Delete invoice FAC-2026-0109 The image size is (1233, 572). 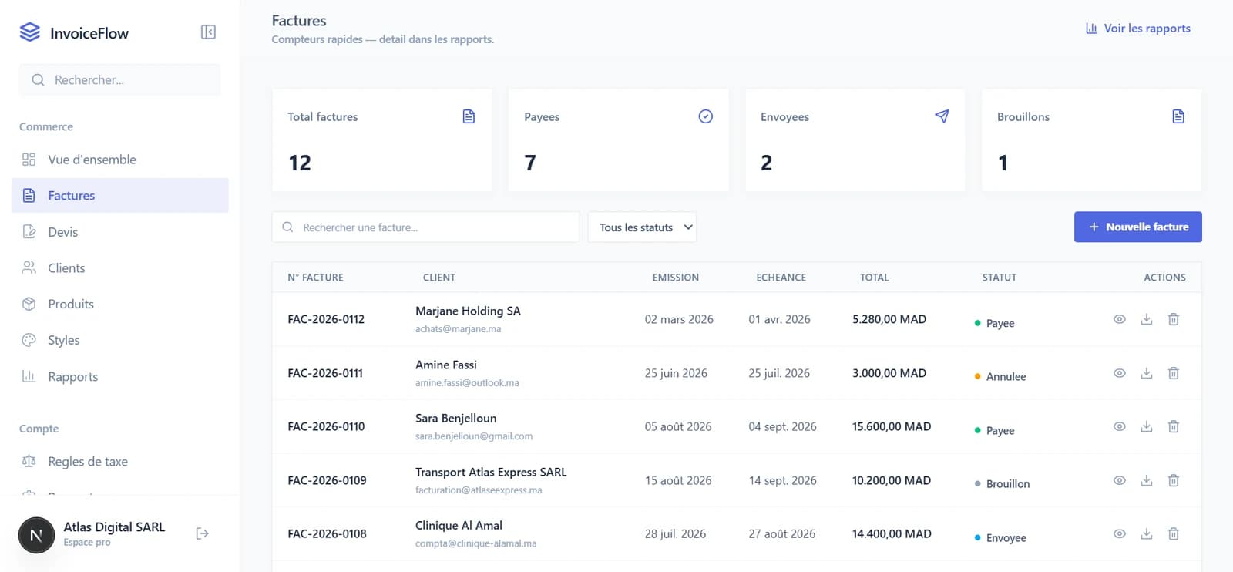click(1174, 480)
